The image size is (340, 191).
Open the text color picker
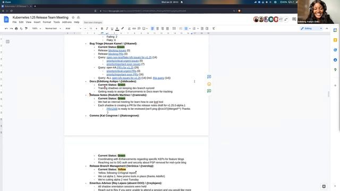[117, 29]
